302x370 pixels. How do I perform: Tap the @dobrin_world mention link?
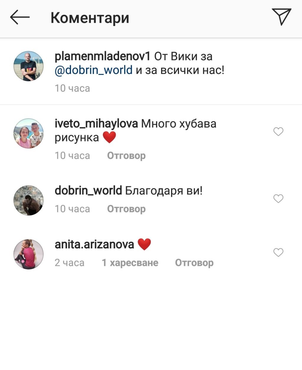(93, 70)
